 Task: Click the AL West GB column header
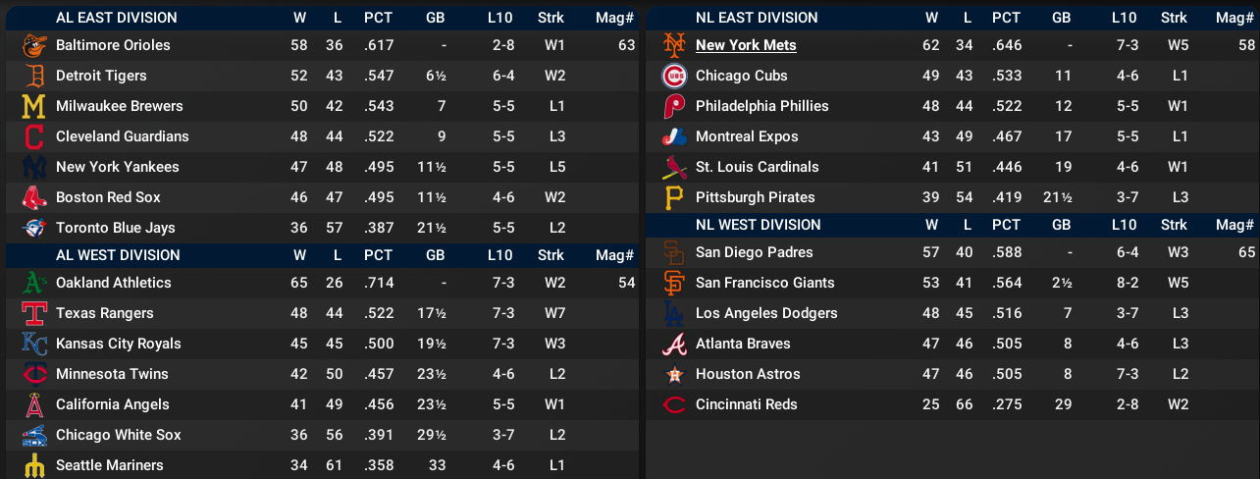point(436,255)
